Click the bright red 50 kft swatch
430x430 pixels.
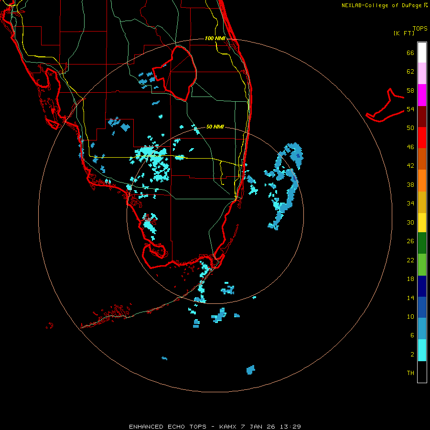[x=422, y=138]
